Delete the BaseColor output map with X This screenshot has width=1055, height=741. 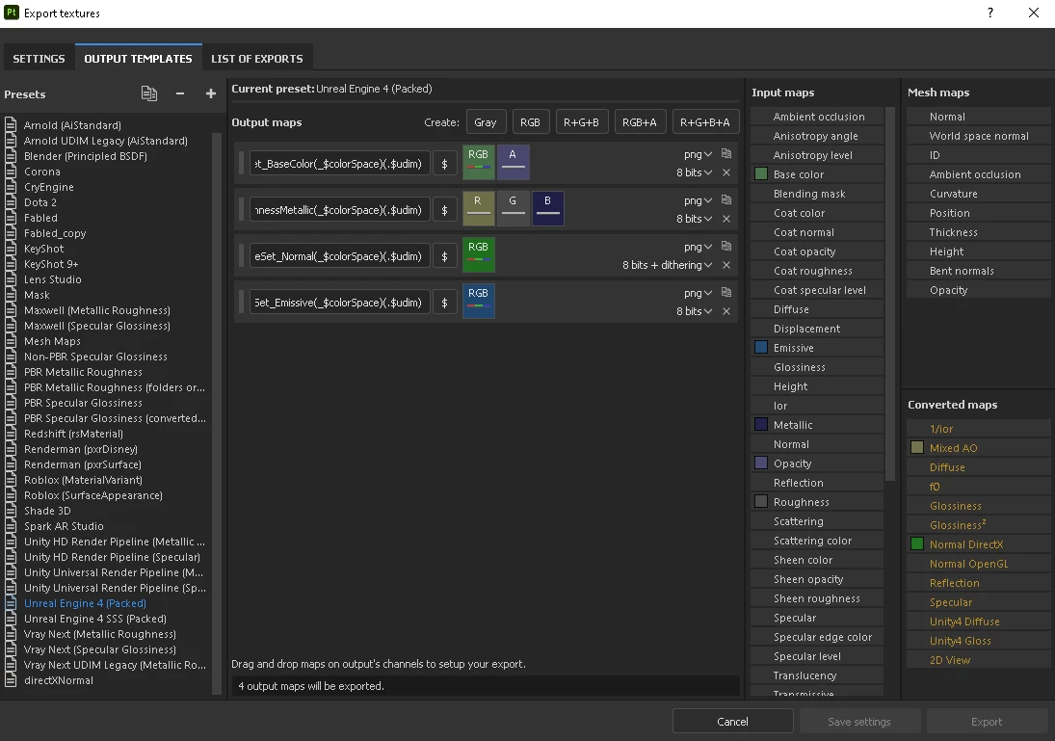[726, 172]
